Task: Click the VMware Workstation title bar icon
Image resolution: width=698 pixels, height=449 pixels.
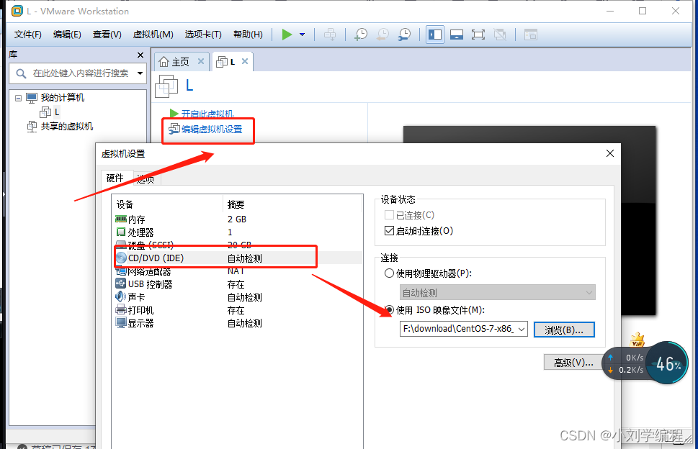Action: (17, 11)
